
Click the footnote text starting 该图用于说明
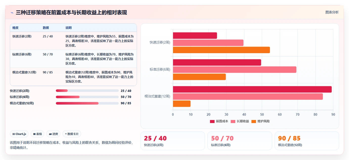[72, 145]
